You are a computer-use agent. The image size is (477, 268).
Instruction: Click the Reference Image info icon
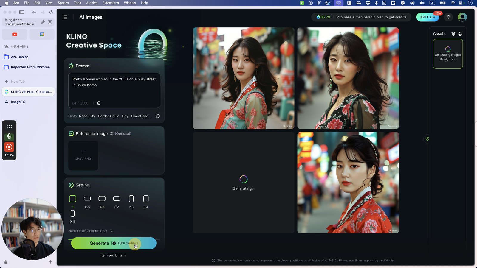click(111, 134)
